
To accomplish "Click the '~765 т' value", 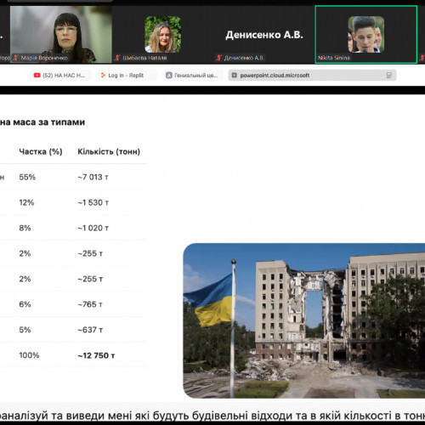I will [x=90, y=304].
